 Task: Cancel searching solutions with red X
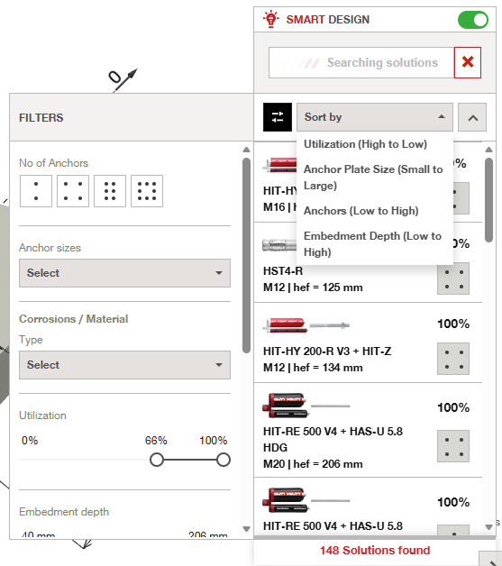[468, 62]
